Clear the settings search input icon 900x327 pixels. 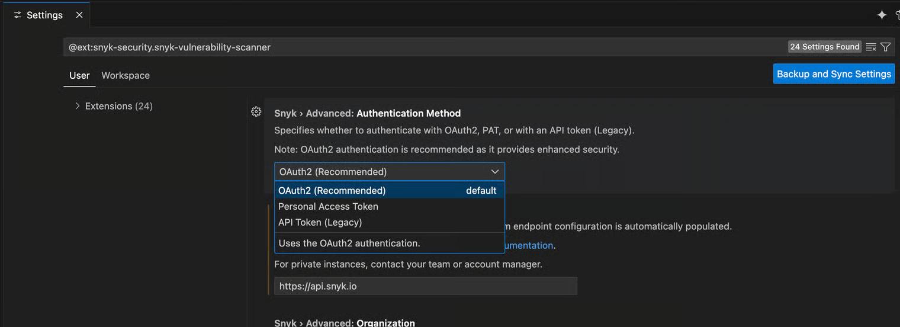[871, 47]
